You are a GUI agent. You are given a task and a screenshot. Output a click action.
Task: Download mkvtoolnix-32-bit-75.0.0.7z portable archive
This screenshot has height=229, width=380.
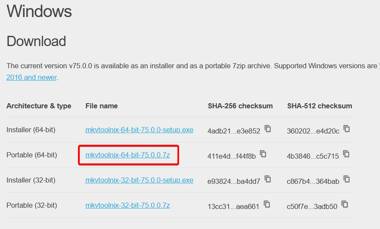[128, 206]
